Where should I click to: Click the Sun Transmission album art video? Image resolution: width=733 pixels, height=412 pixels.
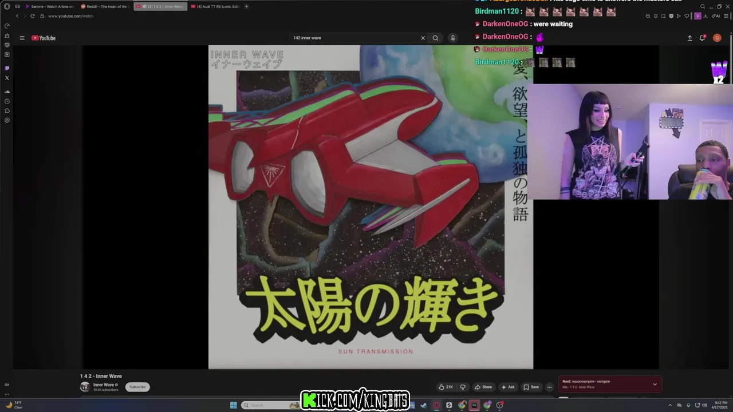(x=371, y=207)
